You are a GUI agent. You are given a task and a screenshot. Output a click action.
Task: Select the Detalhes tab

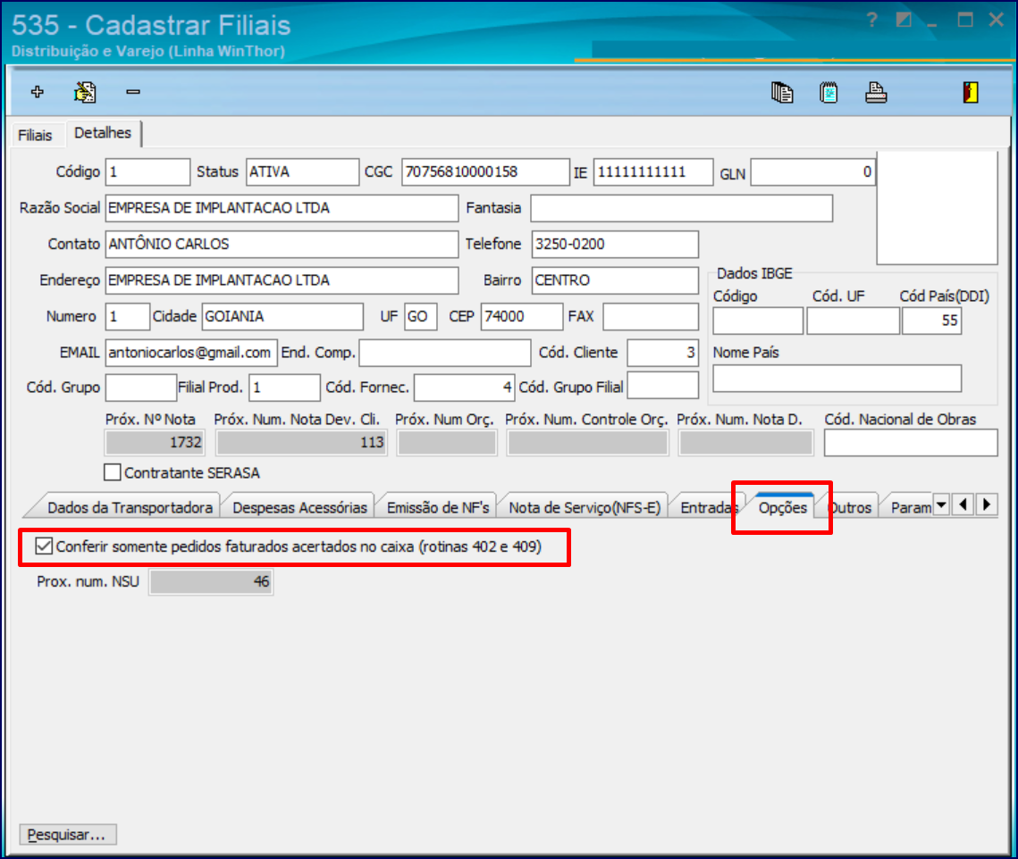(x=103, y=133)
